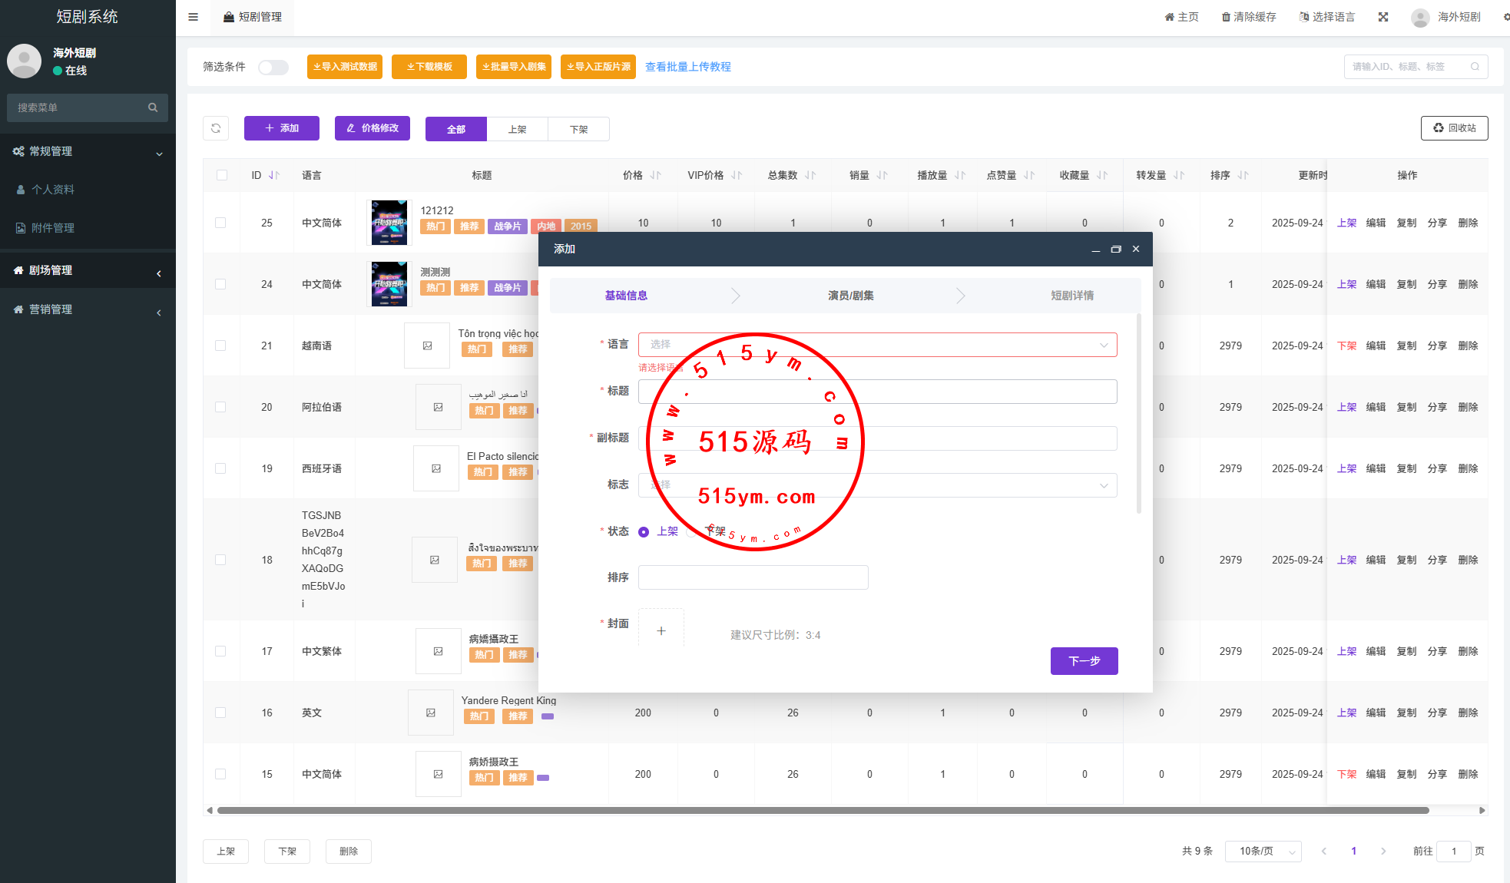Toggle the sidebar hamburger menu icon
1510x883 pixels.
194,17
